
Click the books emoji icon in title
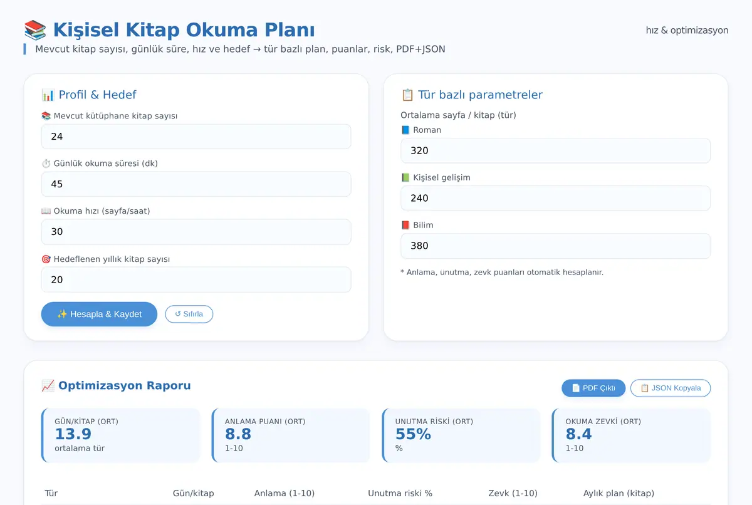point(35,29)
